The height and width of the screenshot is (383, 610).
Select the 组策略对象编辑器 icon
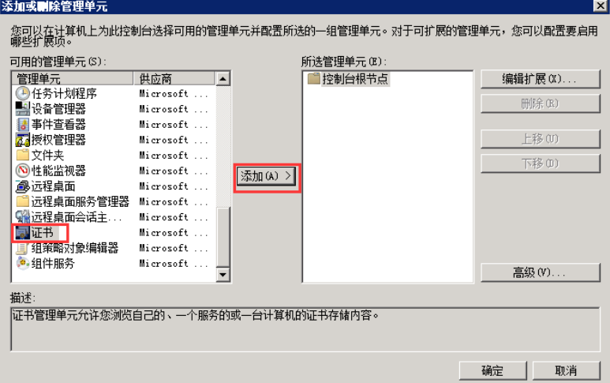tap(23, 248)
